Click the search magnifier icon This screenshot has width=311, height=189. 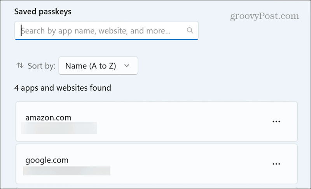[x=190, y=30]
